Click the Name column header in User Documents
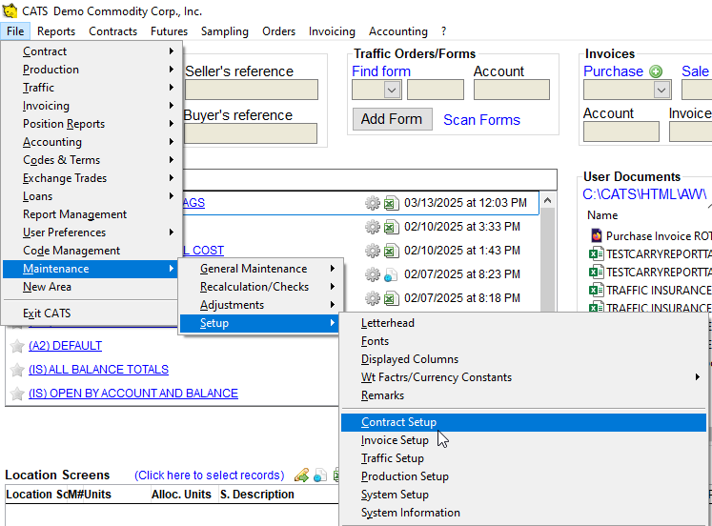 (x=602, y=215)
